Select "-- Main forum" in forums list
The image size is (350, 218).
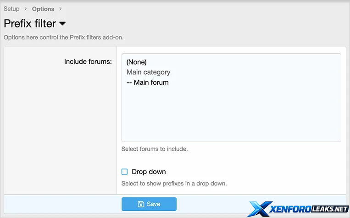pos(147,82)
